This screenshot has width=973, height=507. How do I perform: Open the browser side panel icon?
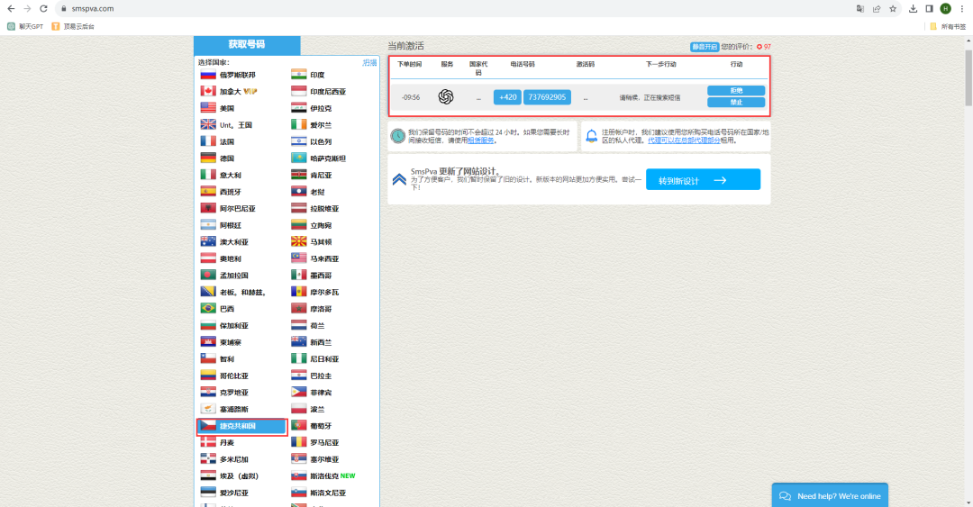[929, 9]
